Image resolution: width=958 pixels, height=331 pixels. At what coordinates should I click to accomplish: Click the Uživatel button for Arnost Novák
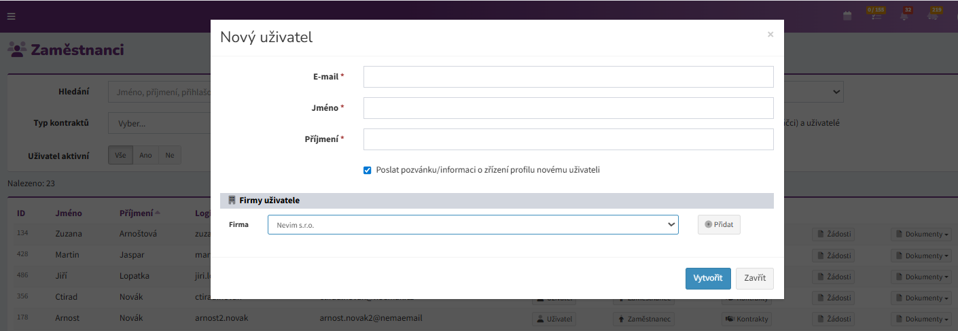click(x=554, y=319)
